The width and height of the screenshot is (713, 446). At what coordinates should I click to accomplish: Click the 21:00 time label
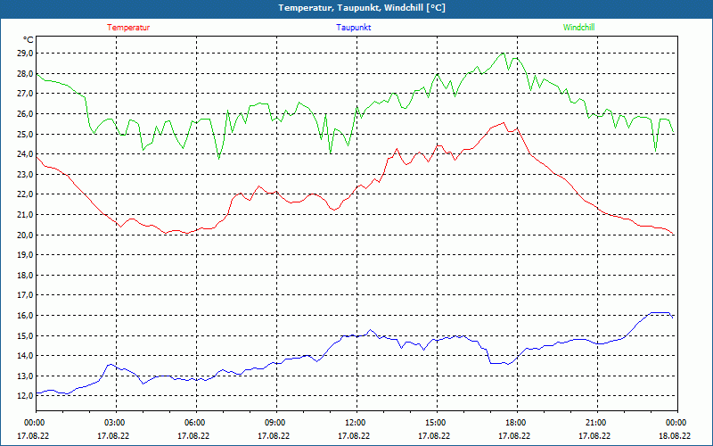595,423
